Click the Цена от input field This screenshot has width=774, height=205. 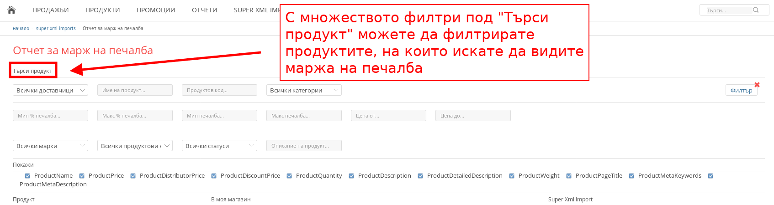click(x=388, y=116)
